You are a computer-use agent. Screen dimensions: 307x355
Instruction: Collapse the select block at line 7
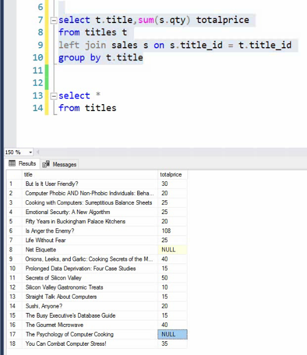click(x=53, y=21)
